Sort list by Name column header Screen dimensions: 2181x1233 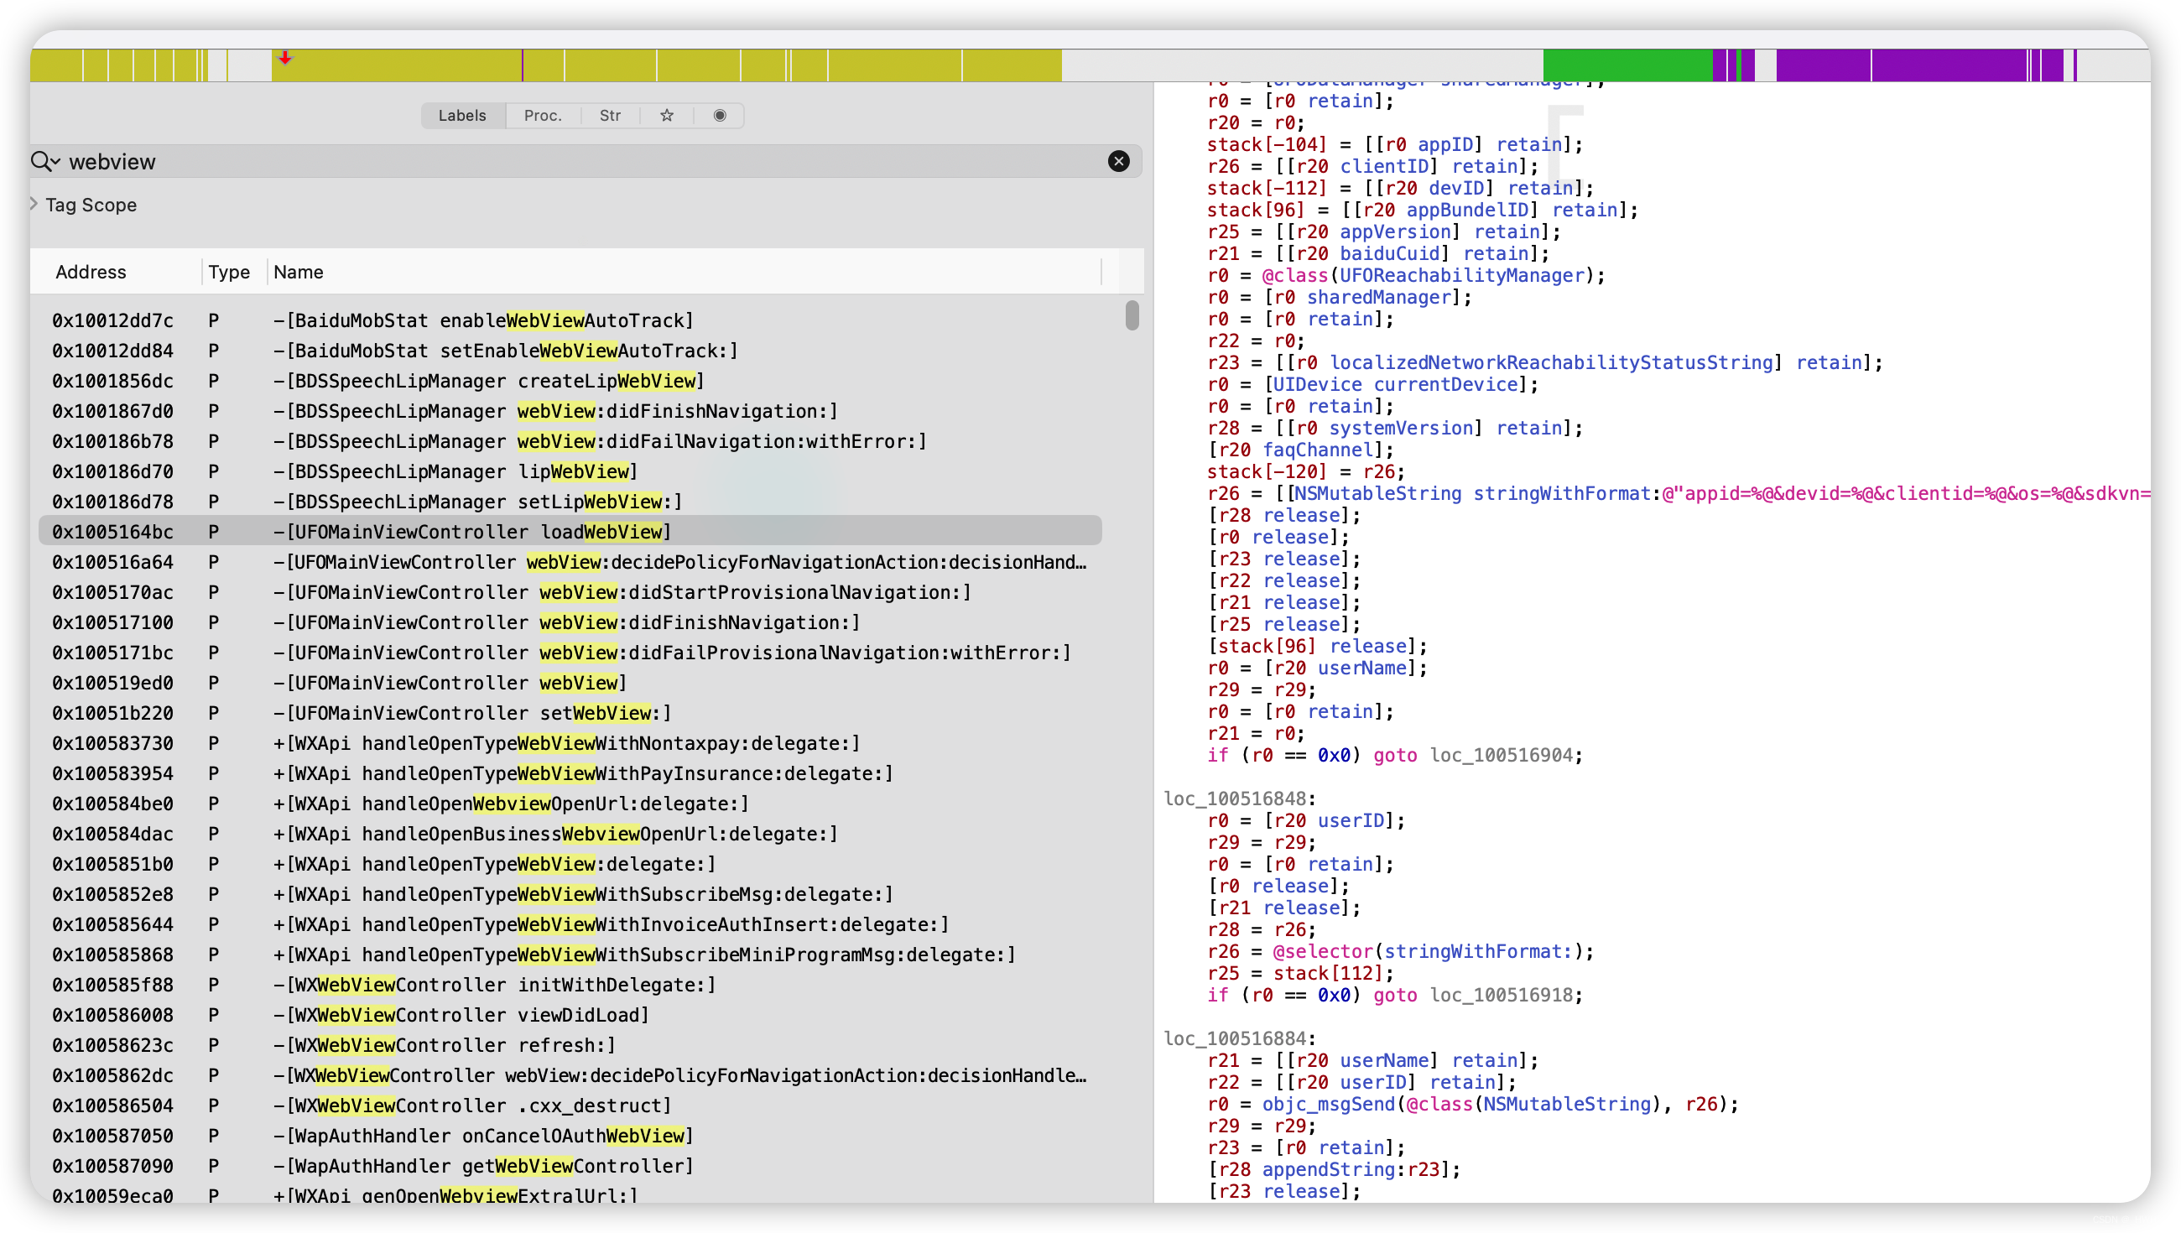(298, 272)
